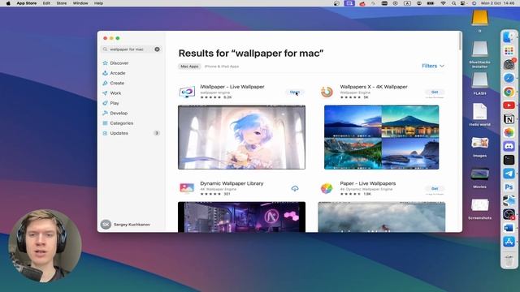Image resolution: width=520 pixels, height=292 pixels.
Task: Open the App Store menu
Action: tap(27, 3)
